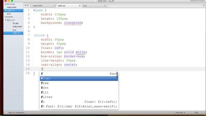
Task: Switch to the index.html tab
Action: (38, 6)
